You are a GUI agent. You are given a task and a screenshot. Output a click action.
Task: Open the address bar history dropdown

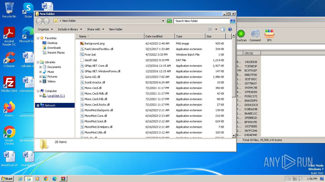(x=163, y=21)
